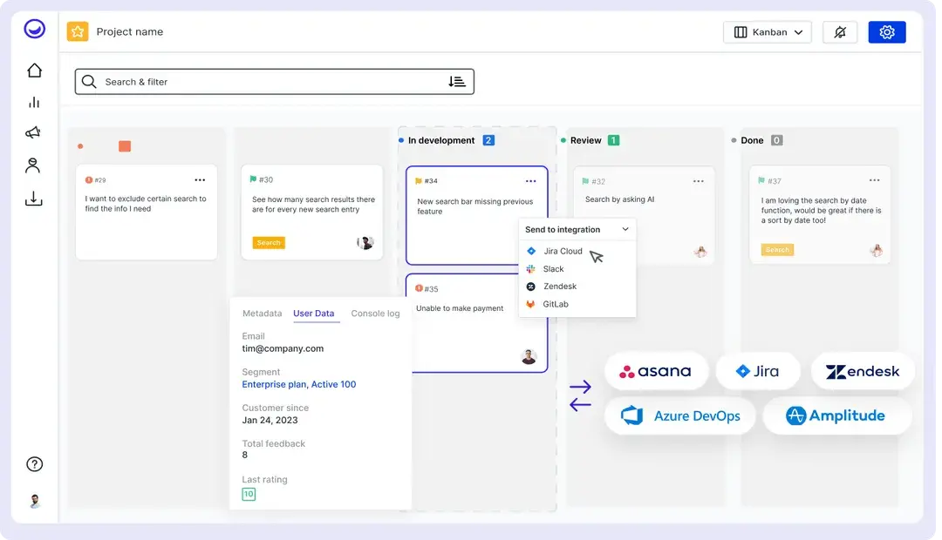The height and width of the screenshot is (540, 942).
Task: Open the Home icon in sidebar
Action: click(x=34, y=71)
